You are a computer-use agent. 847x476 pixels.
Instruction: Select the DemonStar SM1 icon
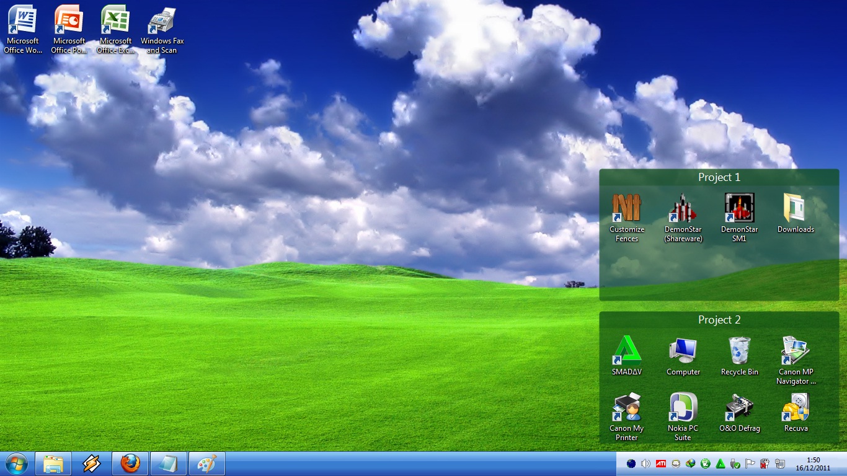(x=739, y=217)
